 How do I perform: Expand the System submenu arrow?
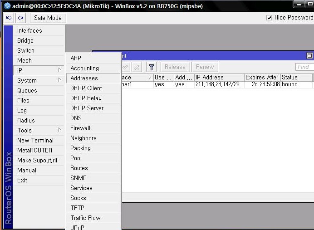coord(59,80)
